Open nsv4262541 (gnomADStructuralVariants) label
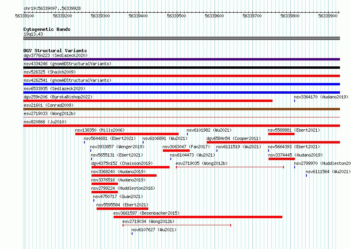 (x=67, y=80)
